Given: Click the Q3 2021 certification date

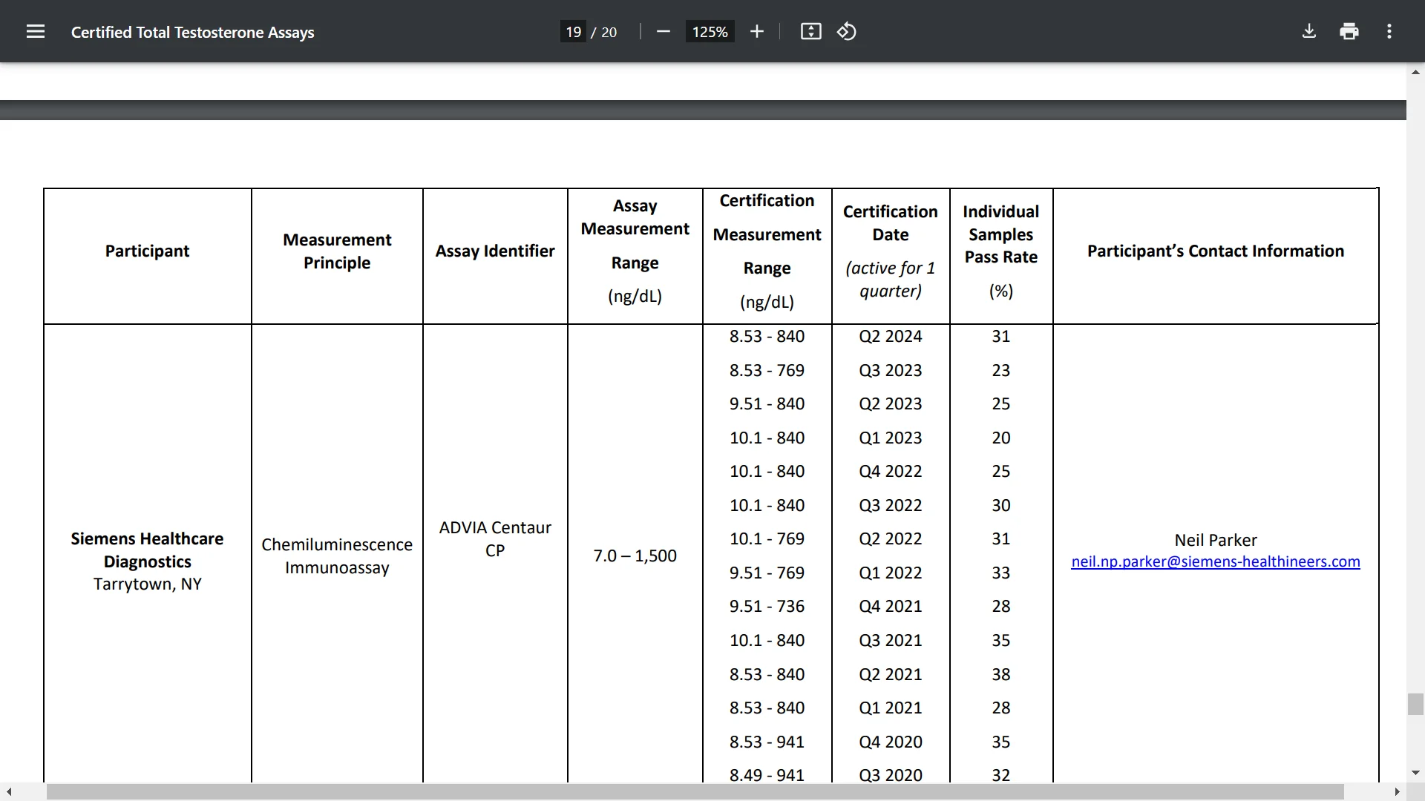Looking at the screenshot, I should coord(891,640).
